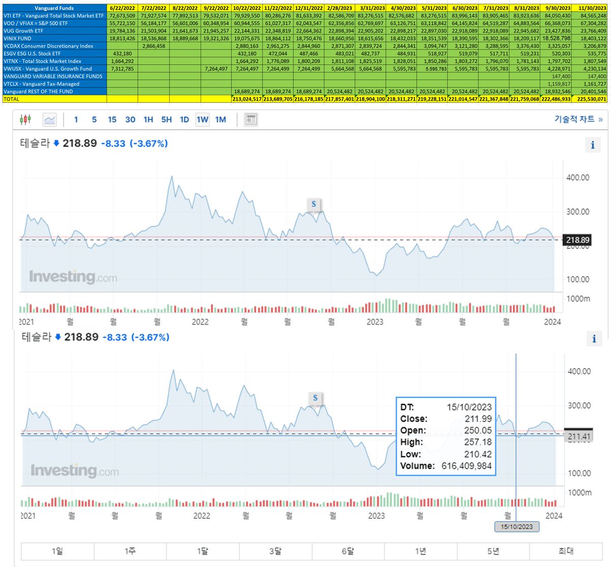611x567 pixels.
Task: Select the VCDAX Consumer Discretionary Index label
Action: tap(54, 46)
